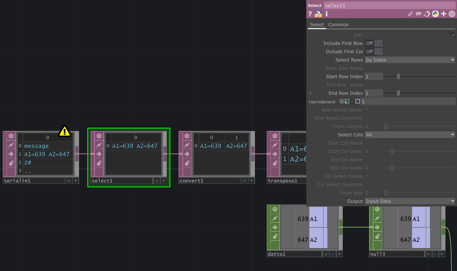Screen dimensions: 457x271
Task: Adjust the End Row Index slider
Action: click(x=398, y=93)
